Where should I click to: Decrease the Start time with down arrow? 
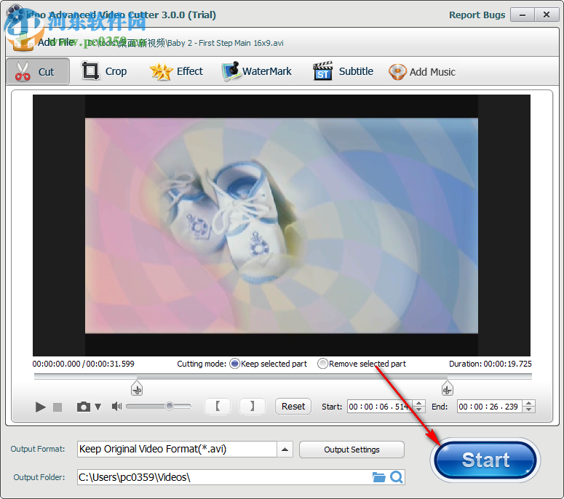pyautogui.click(x=419, y=410)
